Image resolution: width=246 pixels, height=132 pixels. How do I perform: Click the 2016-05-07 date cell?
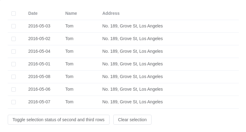point(39,102)
